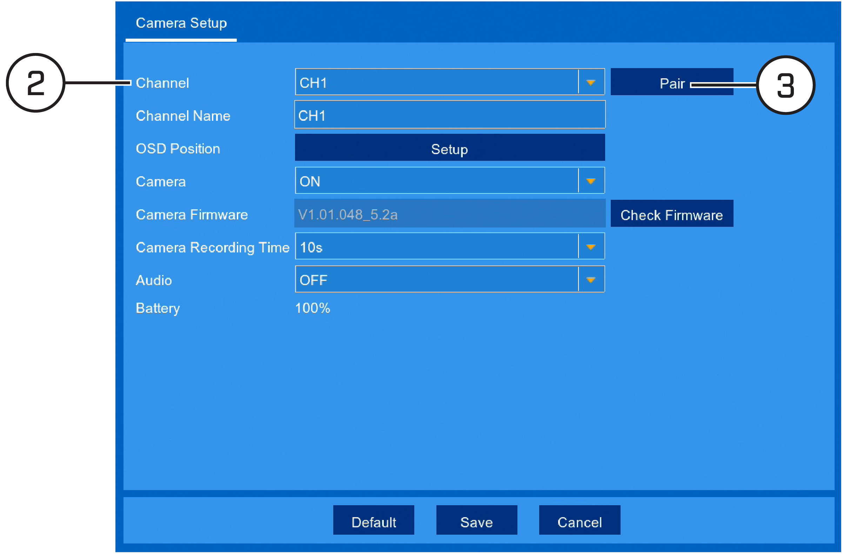Click the Channel Name label
The width and height of the screenshot is (843, 554).
click(183, 116)
